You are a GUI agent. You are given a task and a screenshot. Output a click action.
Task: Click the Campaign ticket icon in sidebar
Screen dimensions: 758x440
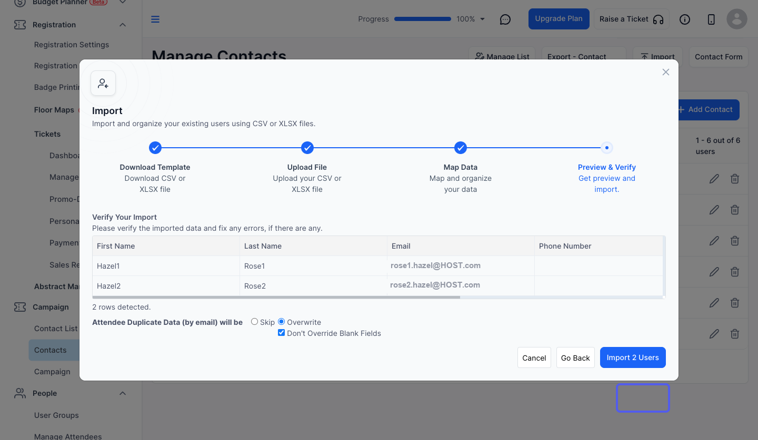20,307
